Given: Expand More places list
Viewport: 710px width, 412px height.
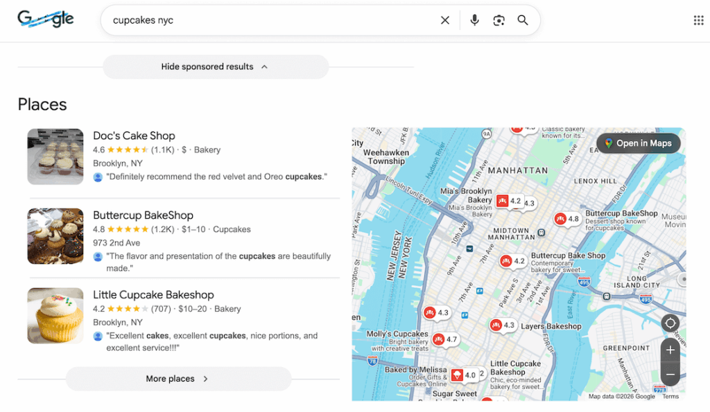Looking at the screenshot, I should point(178,379).
